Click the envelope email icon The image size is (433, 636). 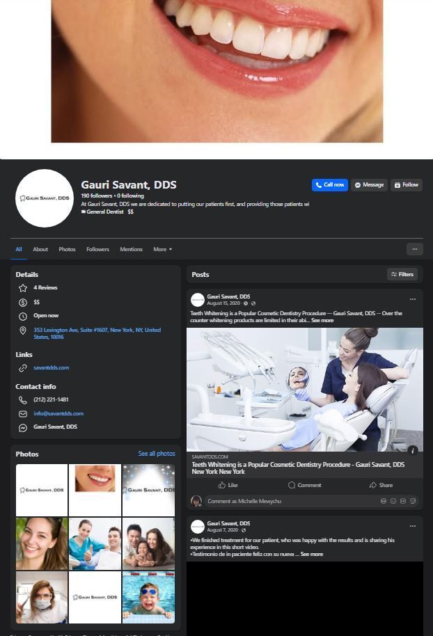pyautogui.click(x=23, y=414)
